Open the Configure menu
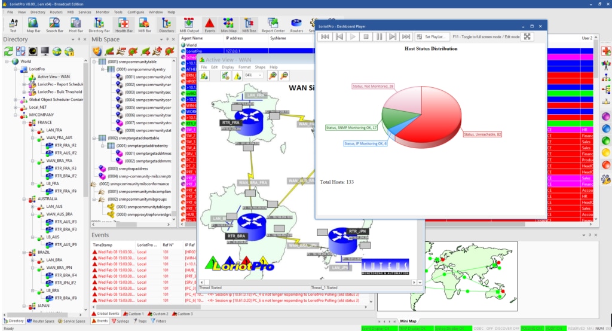Screen dimensions: 612x331 136,12
